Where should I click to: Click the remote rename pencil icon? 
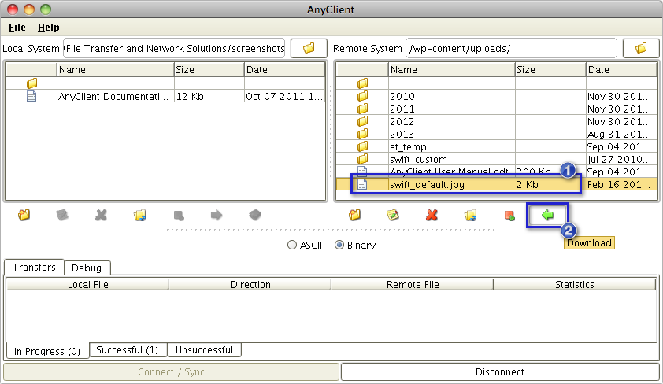[x=393, y=215]
